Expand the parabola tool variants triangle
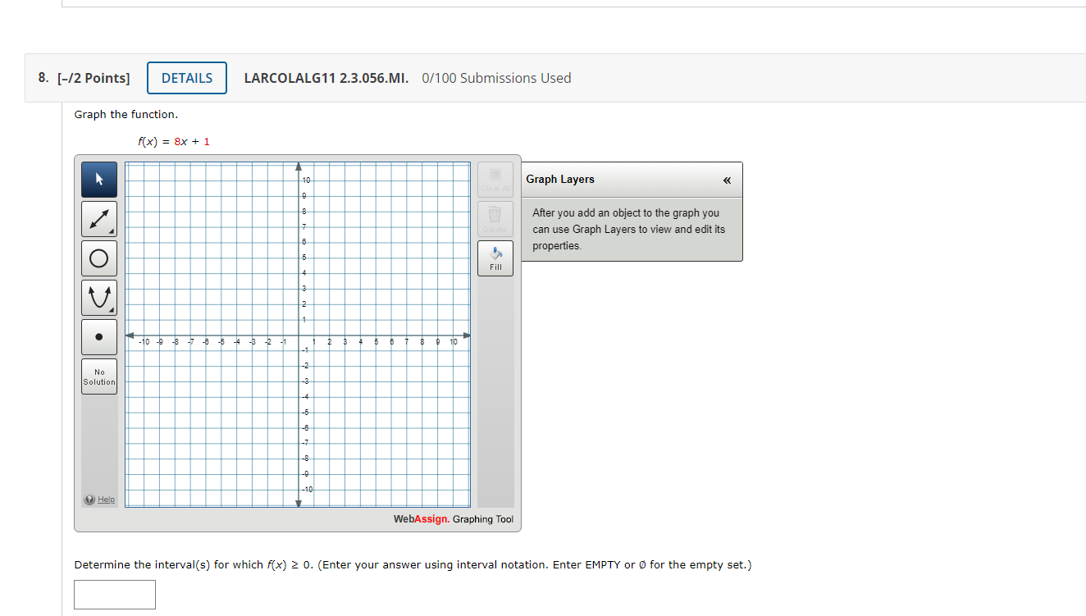 tap(112, 309)
